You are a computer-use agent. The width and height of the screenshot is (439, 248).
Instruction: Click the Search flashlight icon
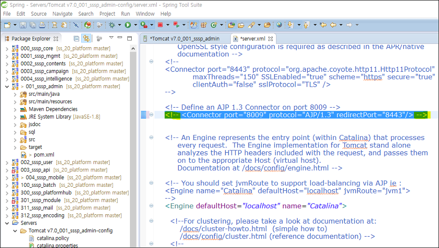click(251, 25)
